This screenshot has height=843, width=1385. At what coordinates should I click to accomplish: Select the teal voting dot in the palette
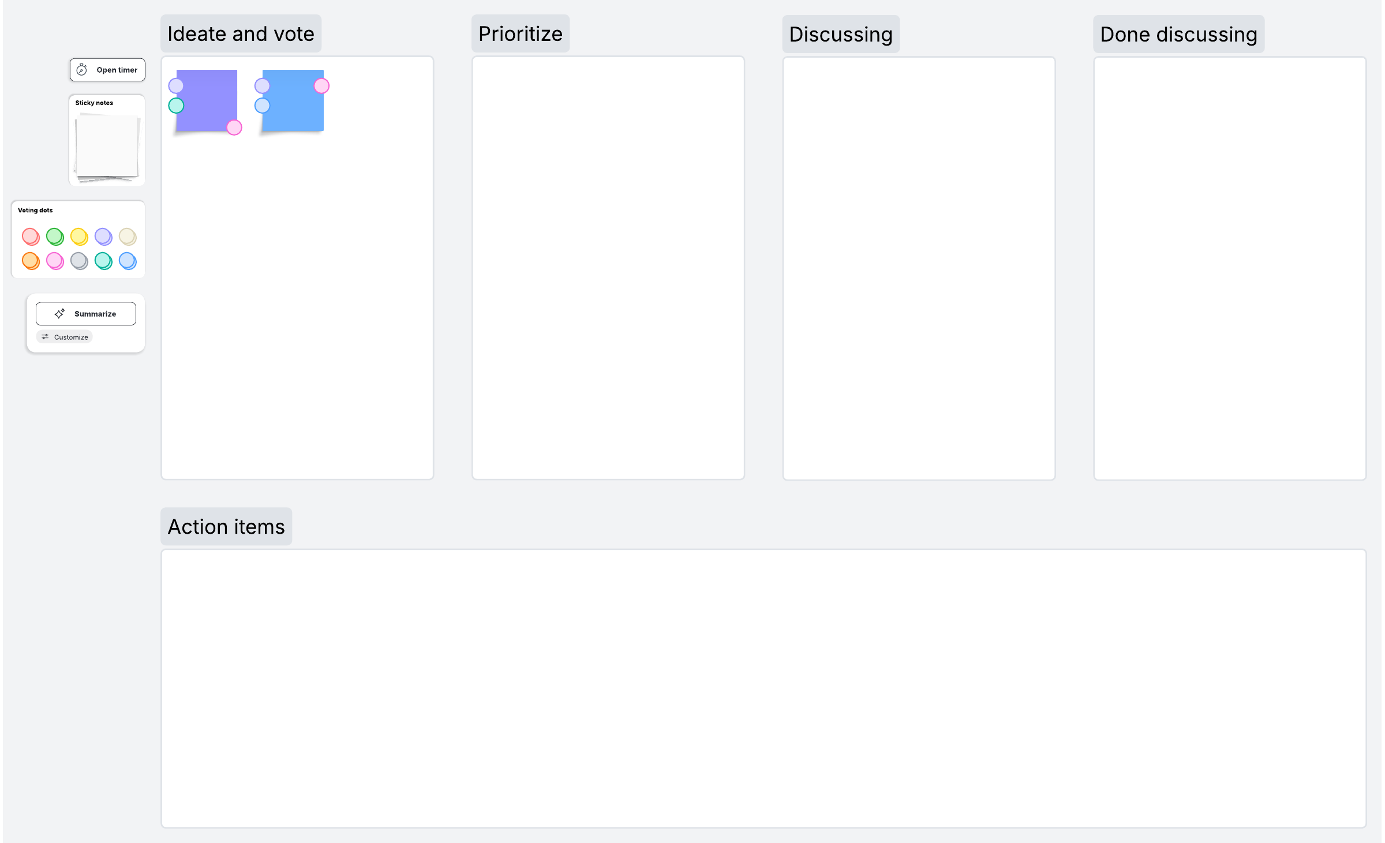[x=103, y=261]
